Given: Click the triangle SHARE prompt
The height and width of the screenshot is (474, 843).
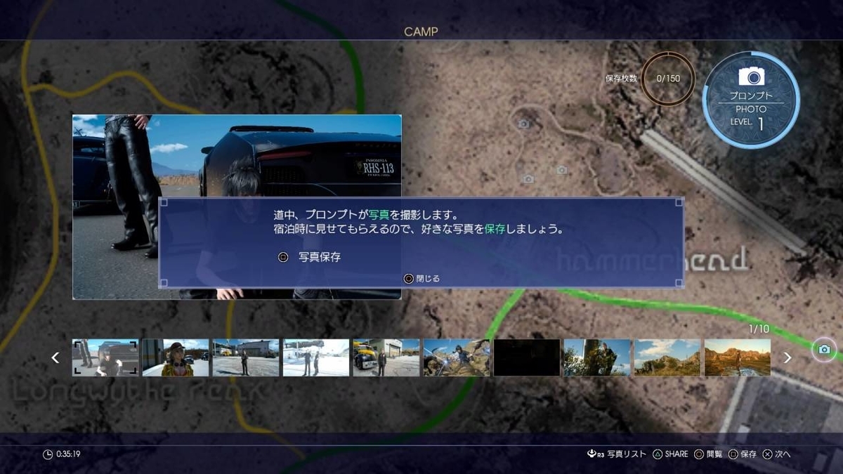Looking at the screenshot, I should point(670,454).
